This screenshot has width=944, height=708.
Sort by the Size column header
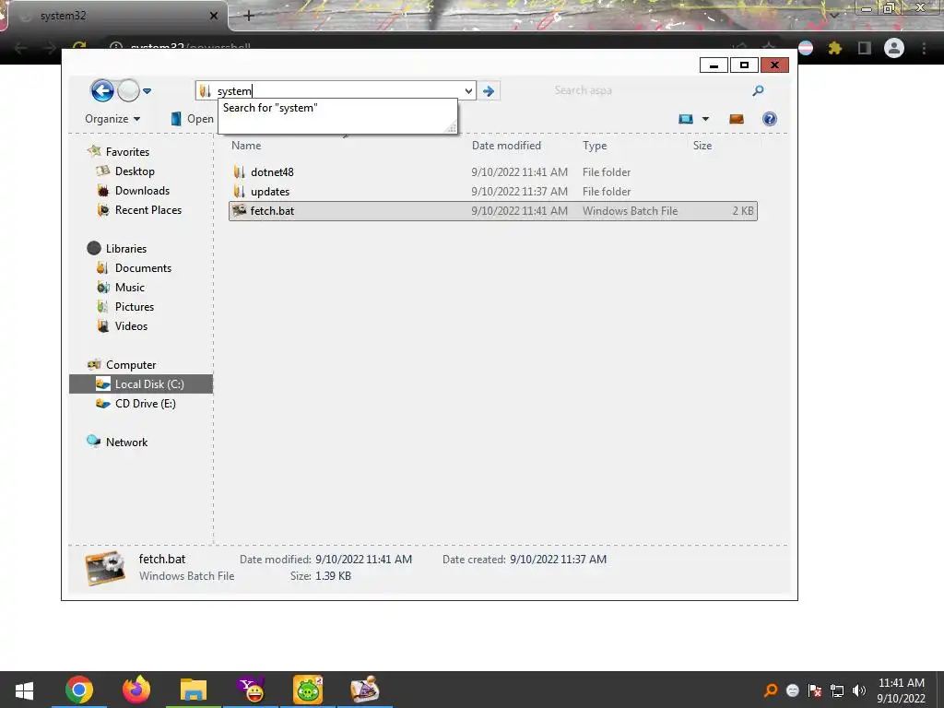coord(702,145)
